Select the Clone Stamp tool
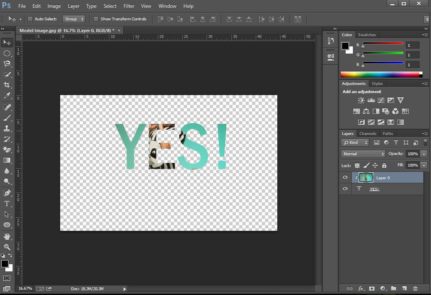The height and width of the screenshot is (295, 431). [x=7, y=128]
